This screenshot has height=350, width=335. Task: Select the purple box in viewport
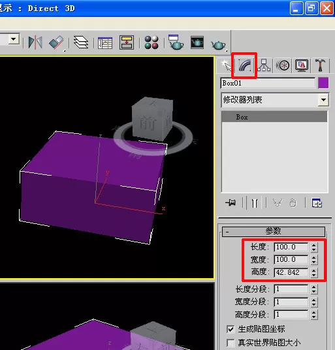[89, 187]
